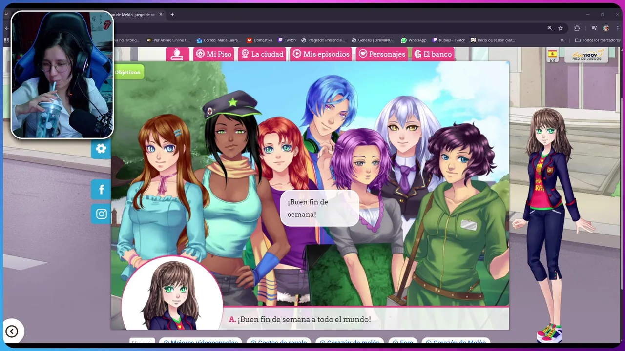Open Rubius - Twitch bookmark
This screenshot has height=351, width=625.
point(448,40)
